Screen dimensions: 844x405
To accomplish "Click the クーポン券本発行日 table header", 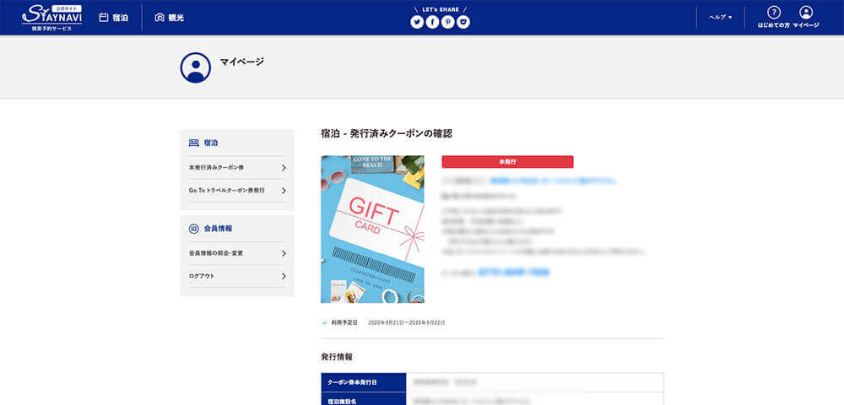I will tap(363, 382).
